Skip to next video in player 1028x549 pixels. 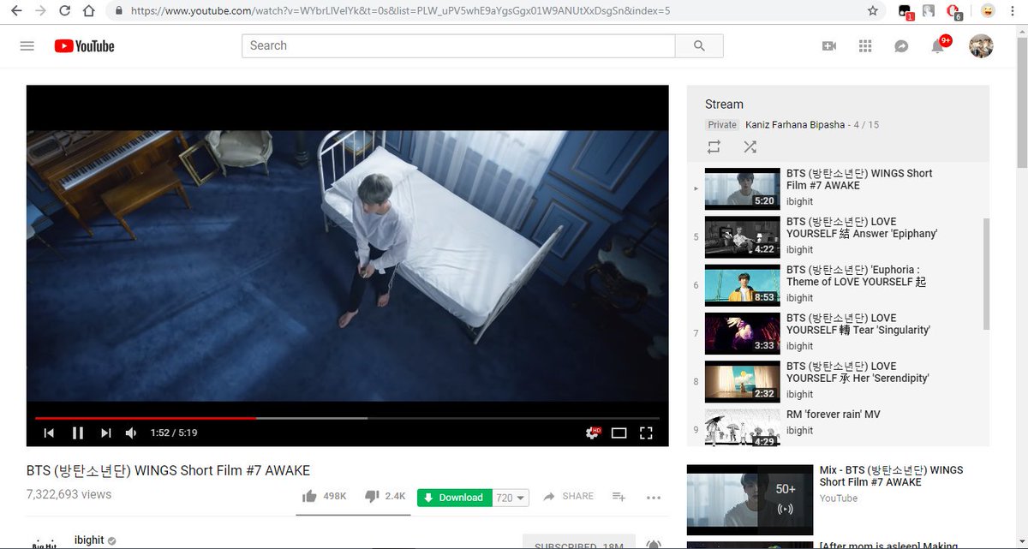click(x=105, y=433)
